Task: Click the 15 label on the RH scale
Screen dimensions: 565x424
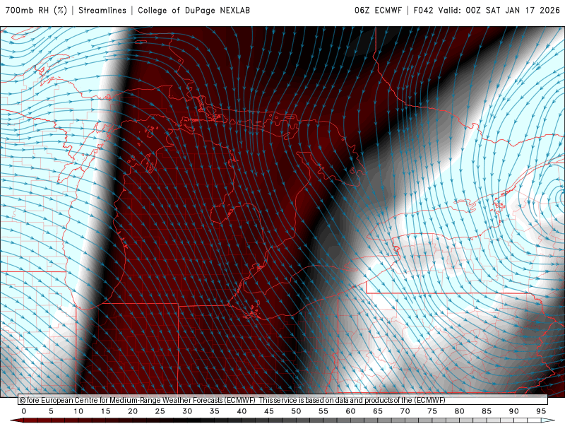Action: (105, 411)
